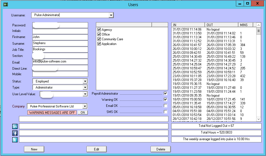
Task: Toggle the Community Care checkbox
Action: pyautogui.click(x=99, y=39)
